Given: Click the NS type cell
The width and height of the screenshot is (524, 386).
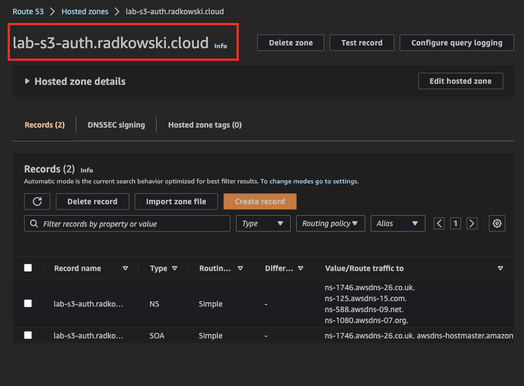Looking at the screenshot, I should click(154, 304).
